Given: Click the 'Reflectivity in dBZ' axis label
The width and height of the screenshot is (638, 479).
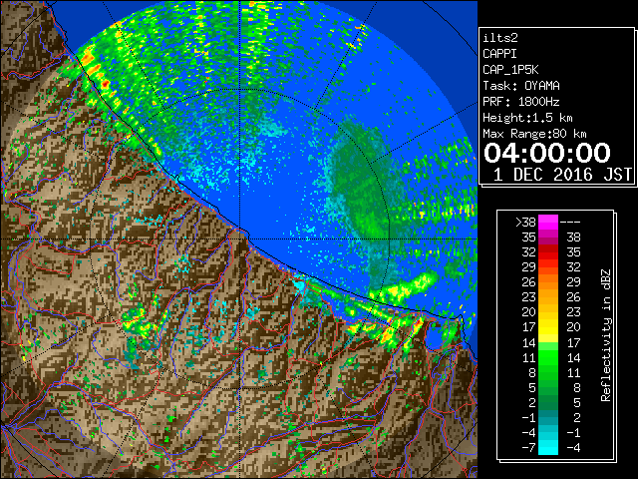Looking at the screenshot, I should click(x=606, y=335).
